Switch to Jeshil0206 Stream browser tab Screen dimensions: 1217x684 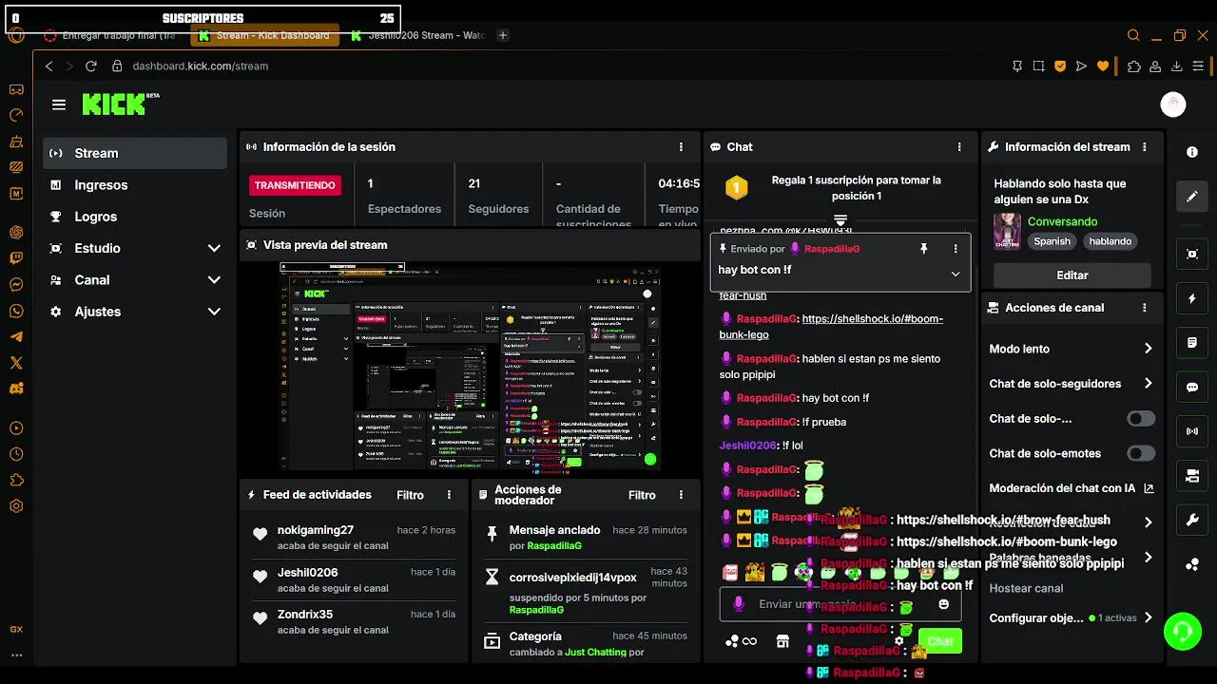(x=416, y=35)
